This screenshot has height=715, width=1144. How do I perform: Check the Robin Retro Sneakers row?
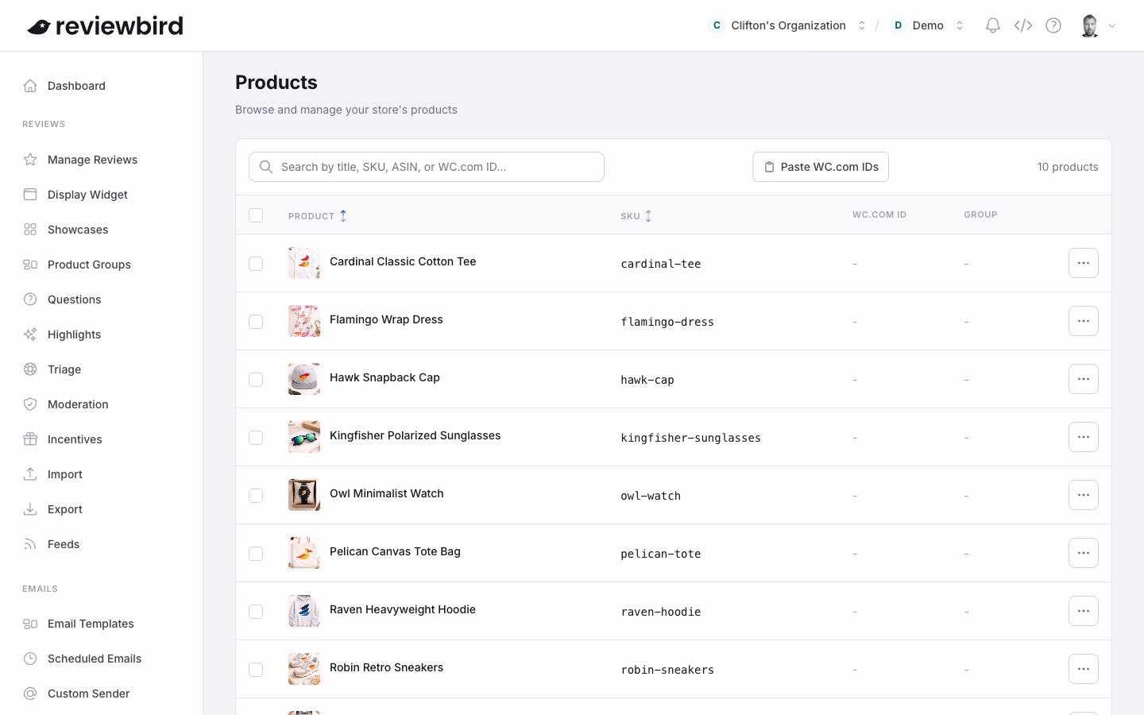coord(256,670)
